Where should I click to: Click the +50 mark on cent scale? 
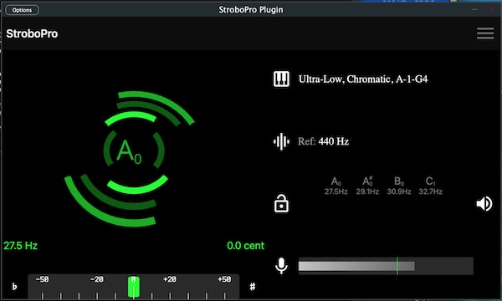[224, 279]
